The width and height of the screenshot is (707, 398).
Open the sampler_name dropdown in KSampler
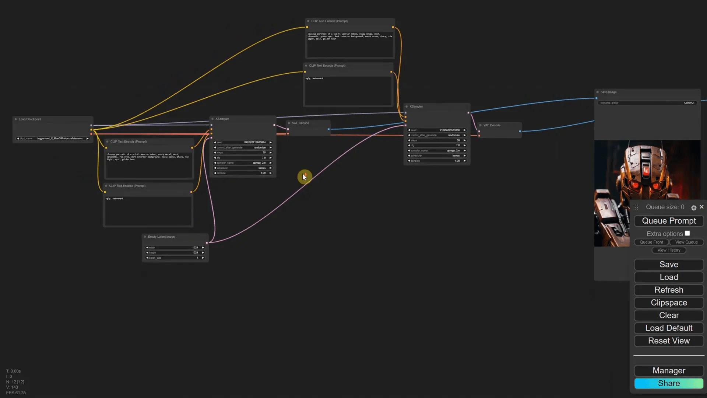pos(242,163)
